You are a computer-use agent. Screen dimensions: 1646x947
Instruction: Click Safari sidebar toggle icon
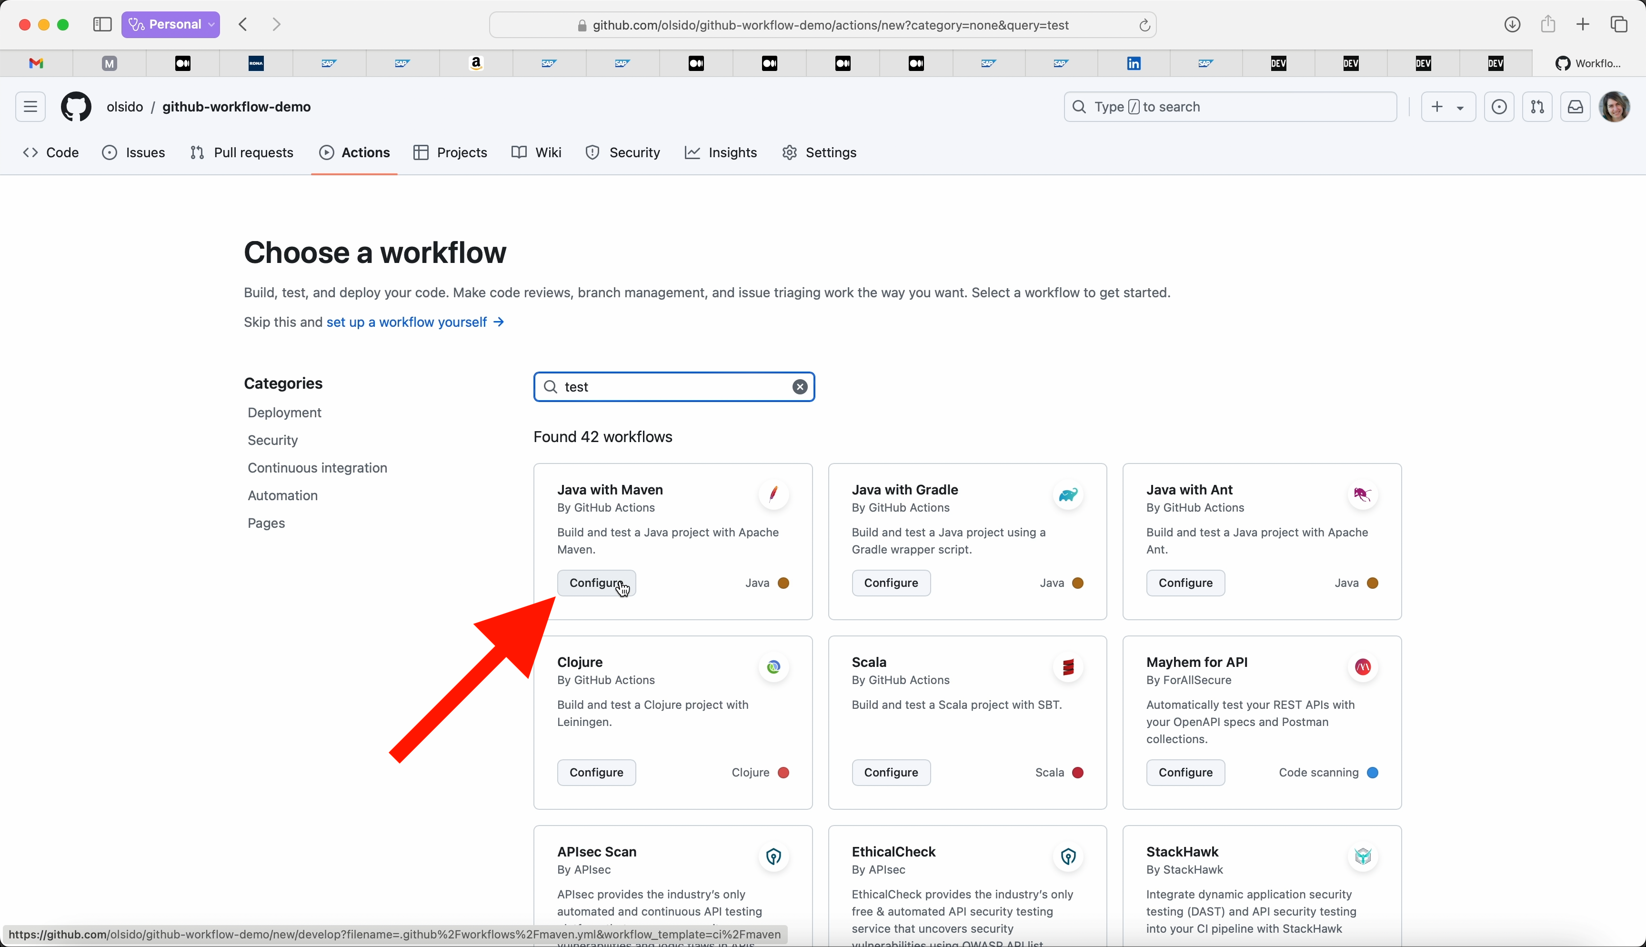pyautogui.click(x=102, y=25)
